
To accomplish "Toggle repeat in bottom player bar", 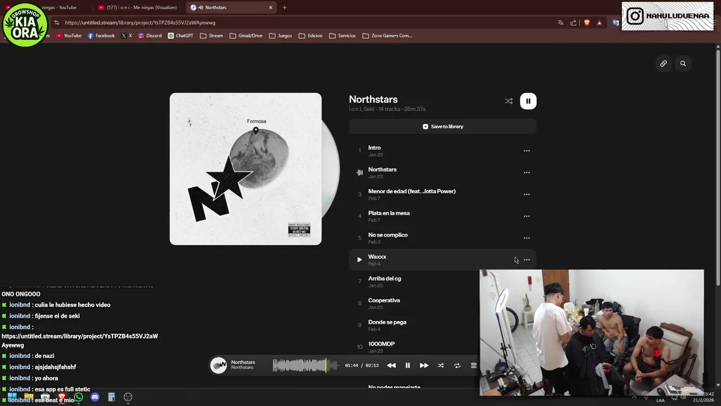I will pyautogui.click(x=457, y=365).
